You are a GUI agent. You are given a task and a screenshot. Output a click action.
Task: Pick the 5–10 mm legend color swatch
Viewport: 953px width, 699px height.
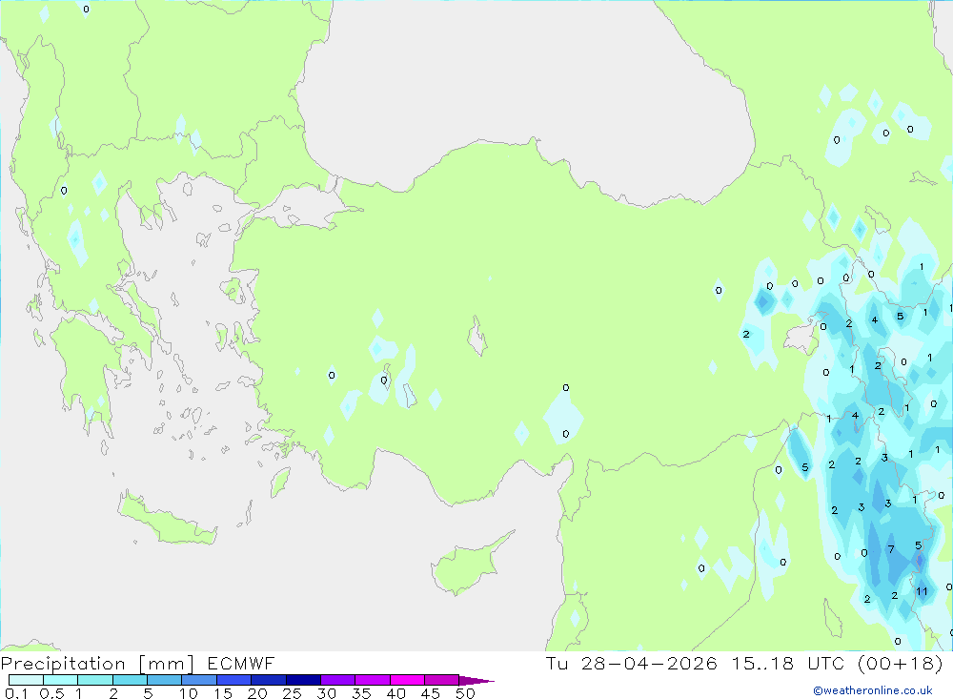tap(164, 680)
